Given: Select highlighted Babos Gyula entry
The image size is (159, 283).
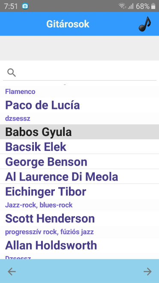Looking at the screenshot, I should tap(79, 132).
